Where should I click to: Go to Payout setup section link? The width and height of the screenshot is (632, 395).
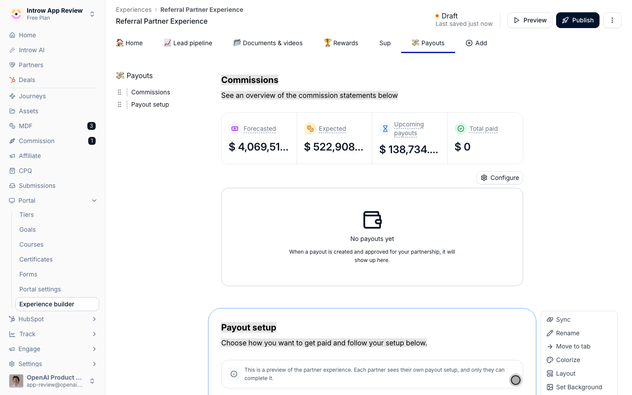150,104
